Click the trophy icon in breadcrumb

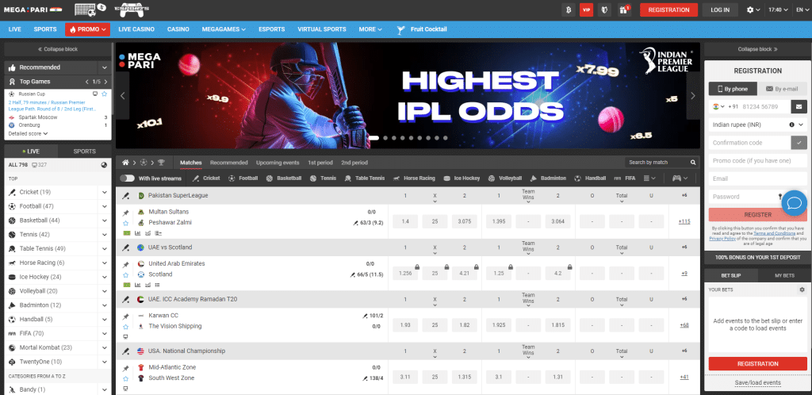pyautogui.click(x=161, y=163)
